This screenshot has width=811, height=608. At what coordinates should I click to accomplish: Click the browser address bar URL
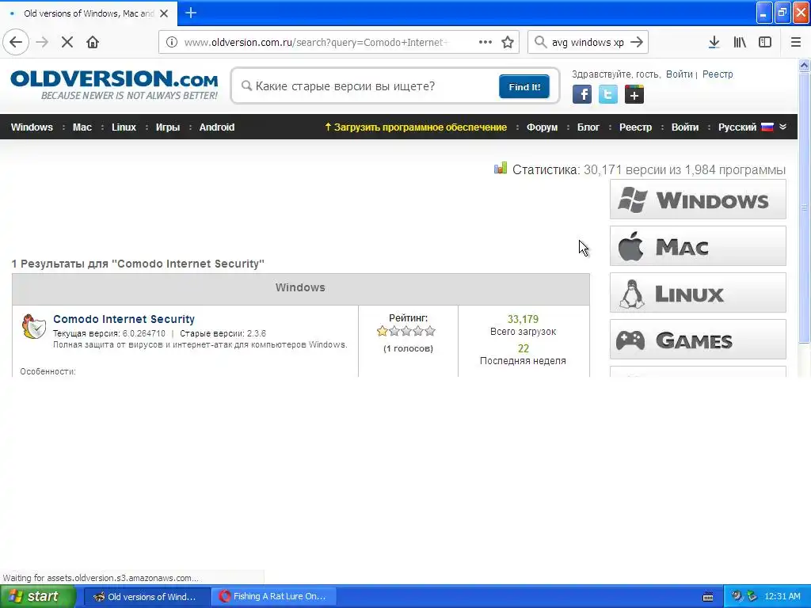coord(315,43)
